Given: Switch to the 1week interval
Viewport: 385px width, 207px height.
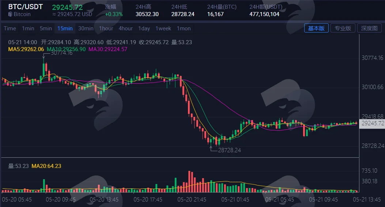Looking at the screenshot, I should (163, 28).
